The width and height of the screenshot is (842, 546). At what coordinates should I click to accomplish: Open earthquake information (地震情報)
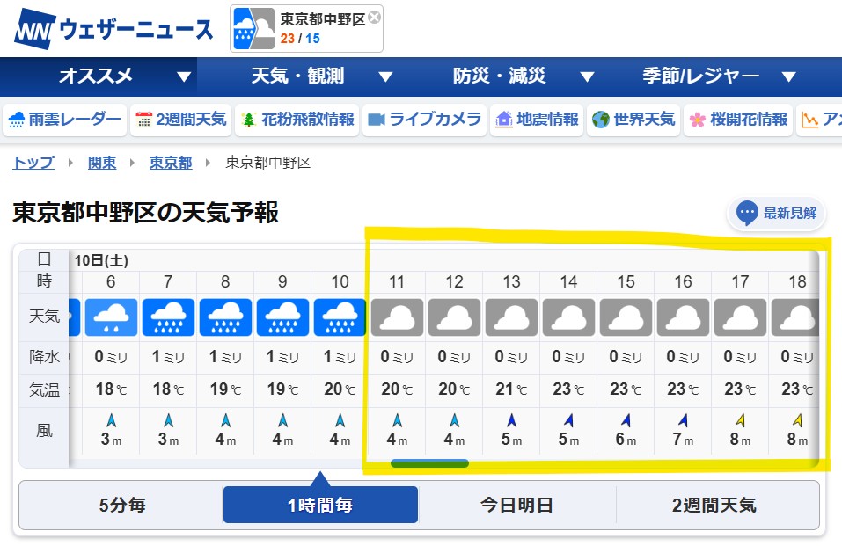537,120
